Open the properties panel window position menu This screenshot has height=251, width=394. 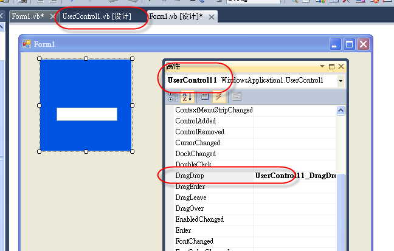pos(322,66)
